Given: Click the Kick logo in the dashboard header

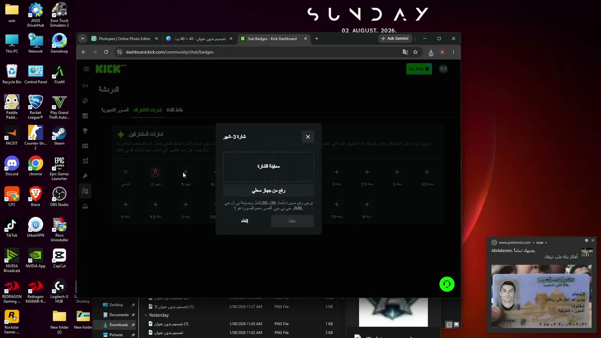Looking at the screenshot, I should [x=111, y=69].
